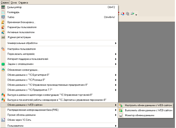Select the Калькулятор menu entry
This screenshot has width=176, height=128.
point(59,7)
